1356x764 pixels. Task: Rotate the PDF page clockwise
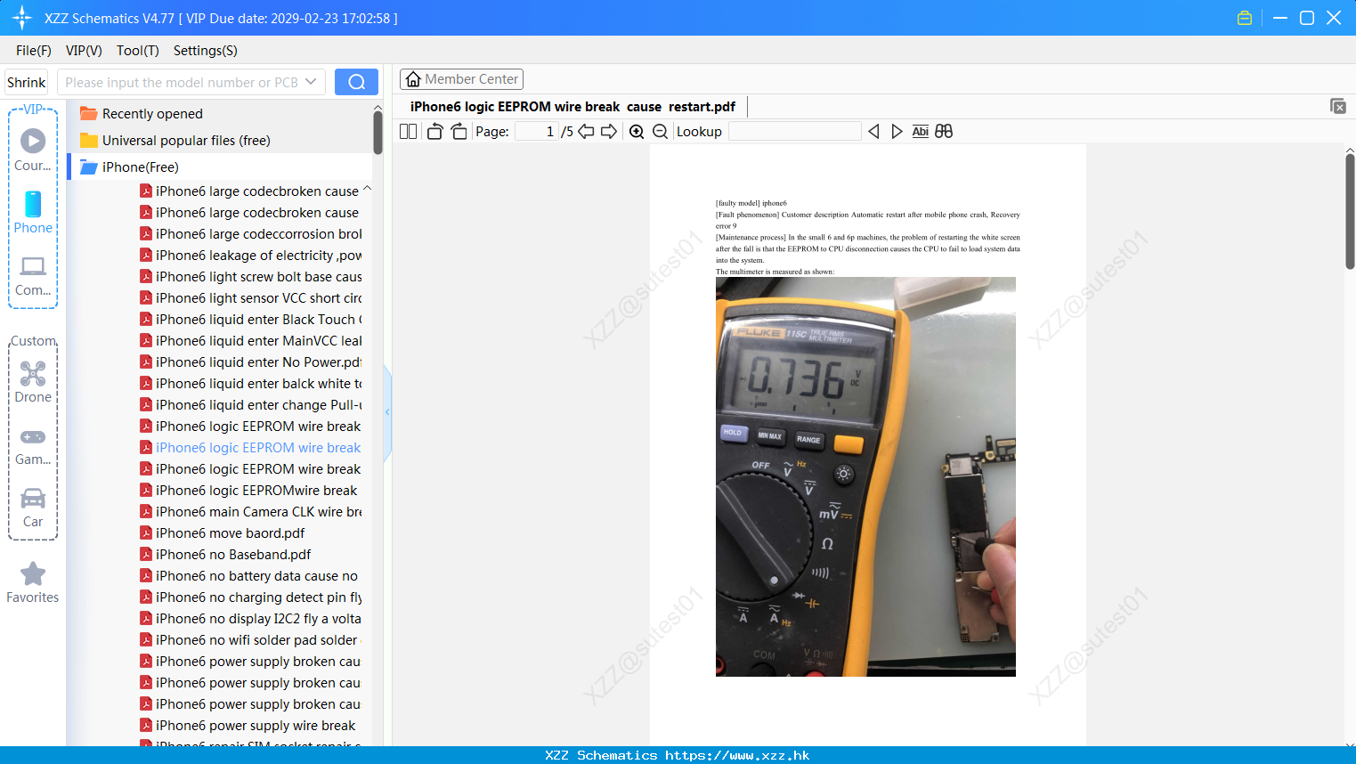point(459,132)
